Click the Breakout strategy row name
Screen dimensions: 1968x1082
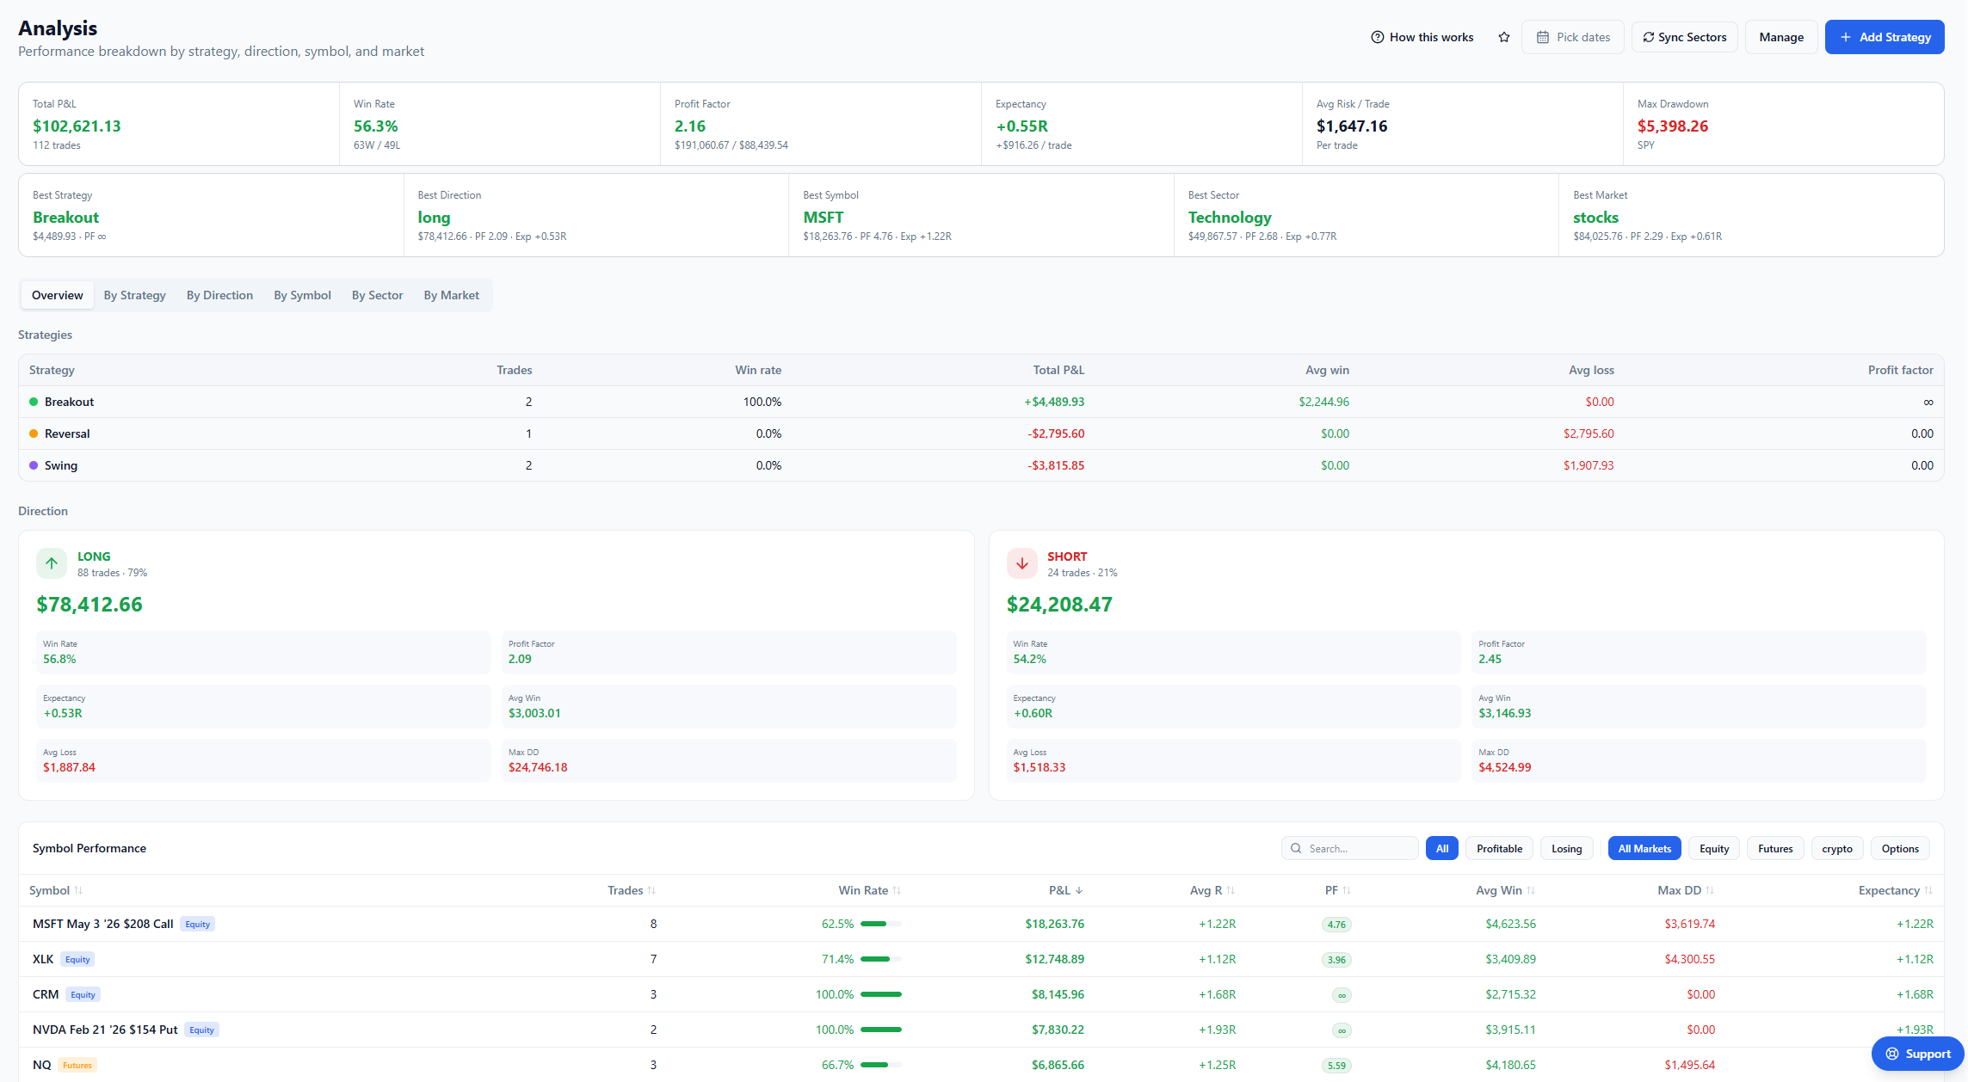69,402
